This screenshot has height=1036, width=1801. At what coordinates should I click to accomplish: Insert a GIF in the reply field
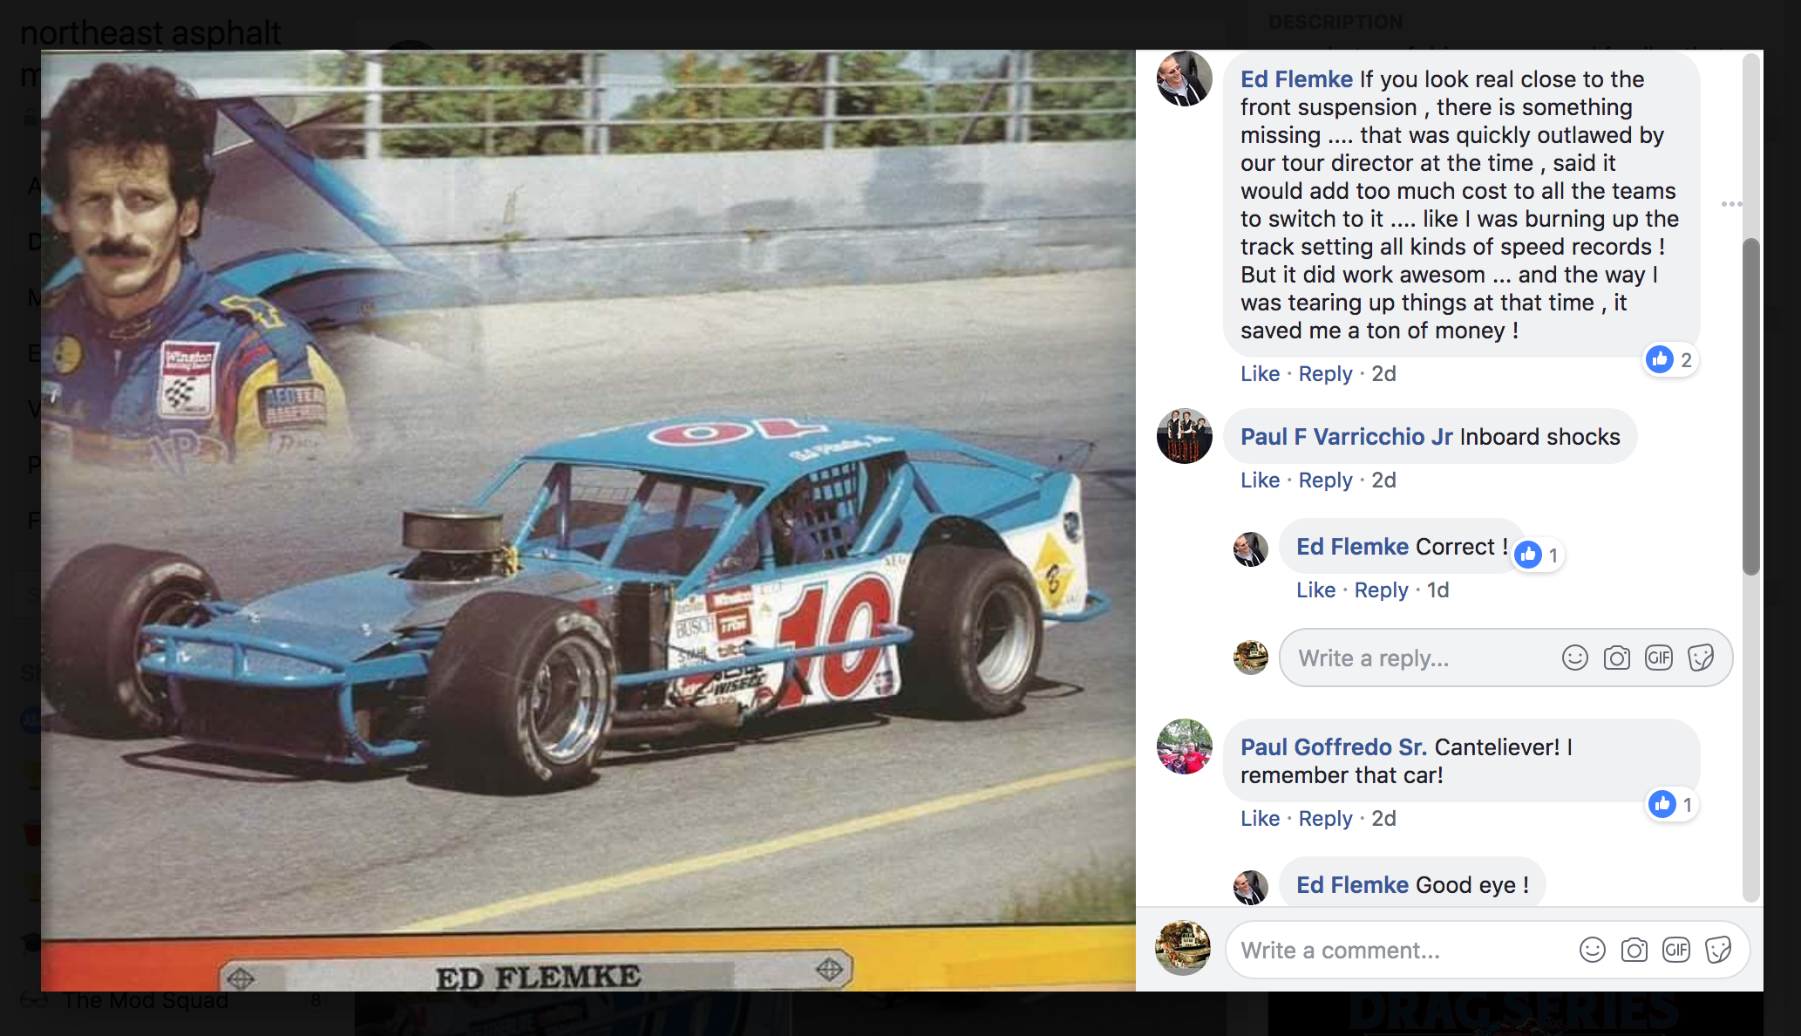[x=1658, y=658]
